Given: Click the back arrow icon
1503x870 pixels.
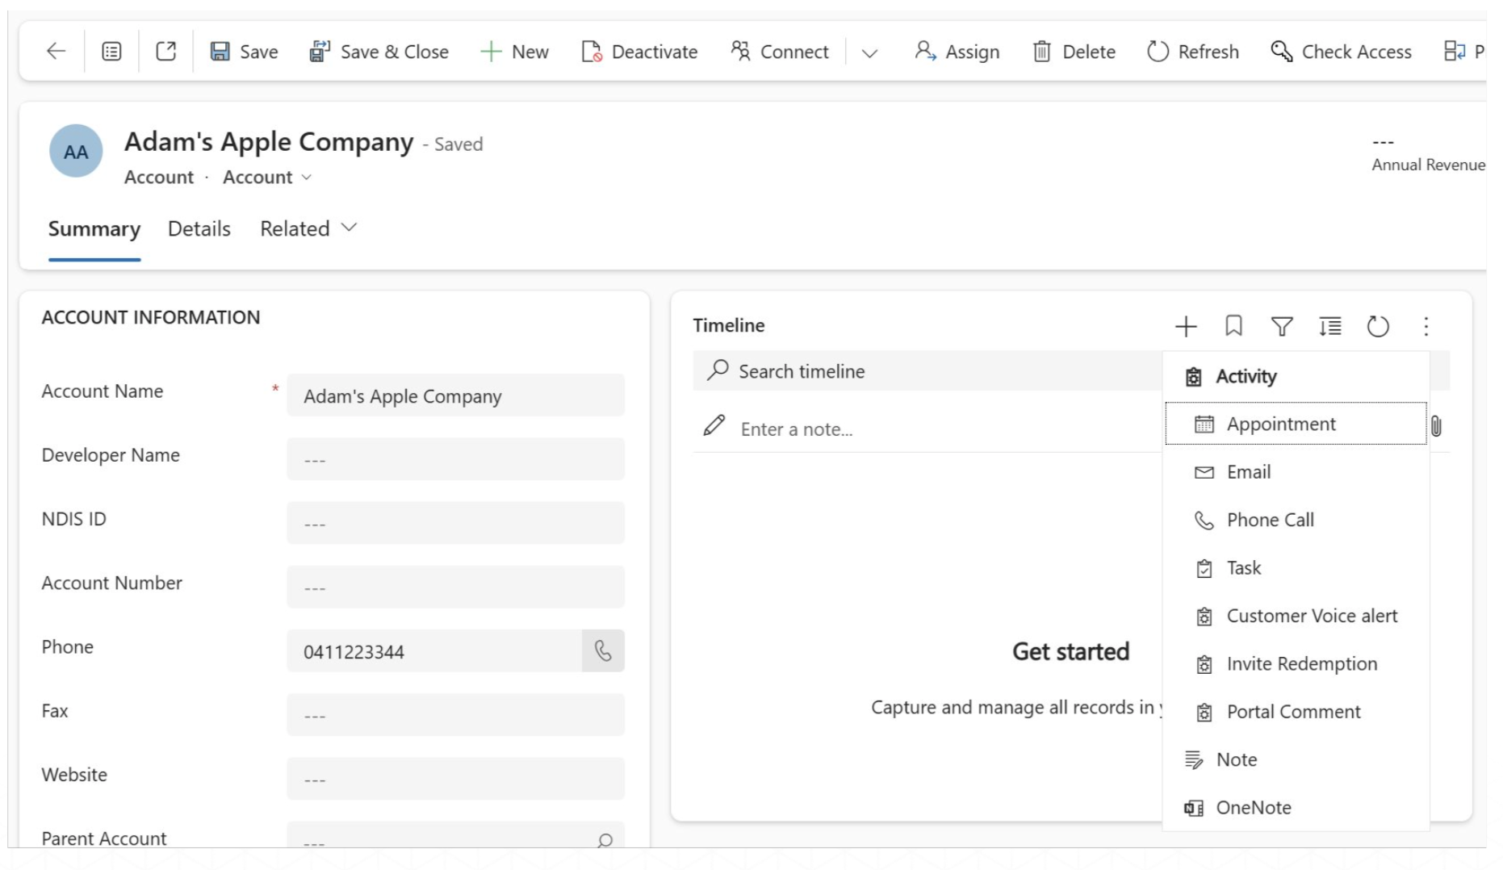Looking at the screenshot, I should click(56, 52).
